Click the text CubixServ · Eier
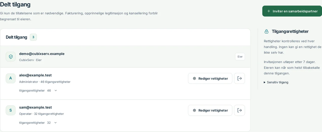Screen dimensions: 322x132 (30, 60)
